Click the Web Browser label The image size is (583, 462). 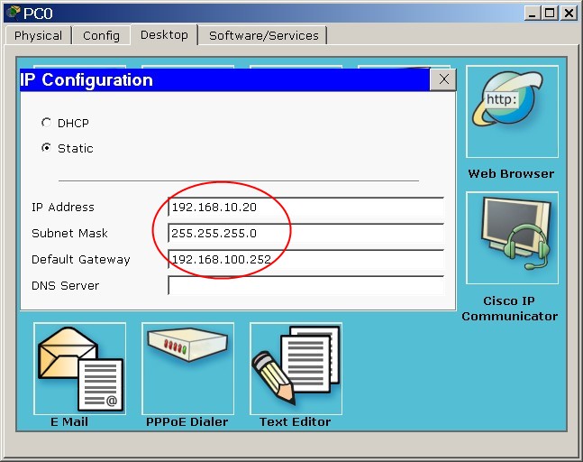pyautogui.click(x=511, y=173)
